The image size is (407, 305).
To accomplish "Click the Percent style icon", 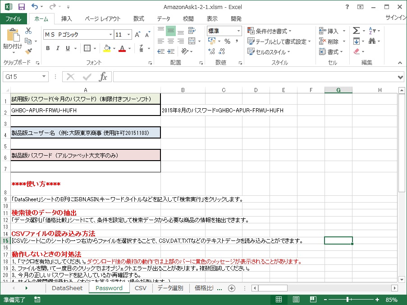I will click(227, 42).
